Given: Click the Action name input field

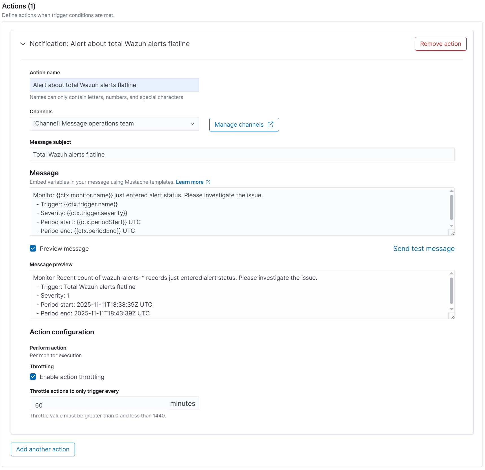Looking at the screenshot, I should pos(114,85).
